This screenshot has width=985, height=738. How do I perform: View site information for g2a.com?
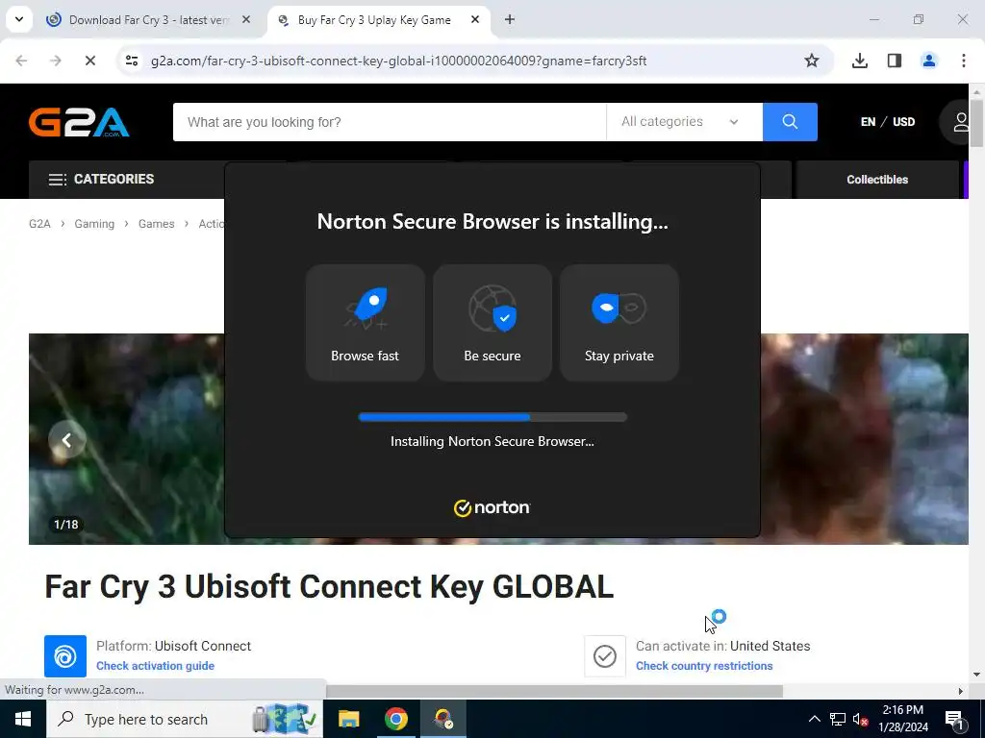point(131,61)
